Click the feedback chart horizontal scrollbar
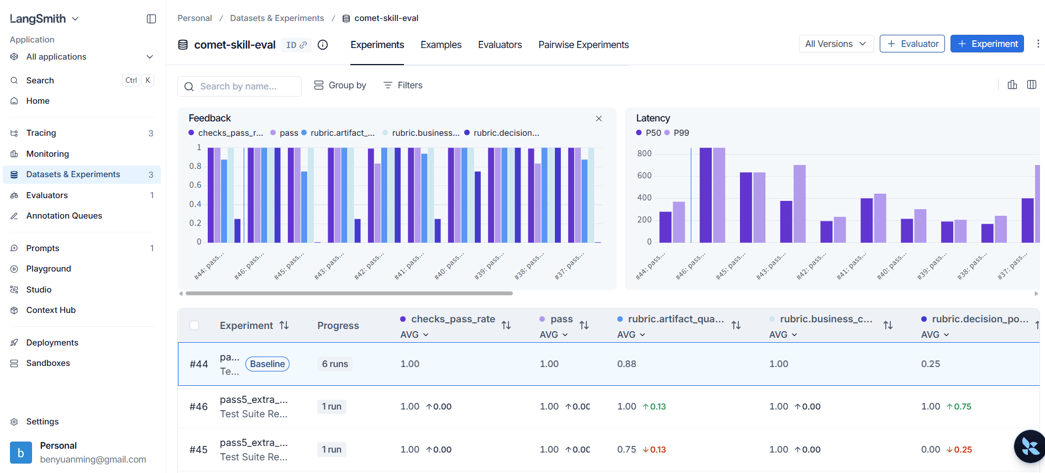This screenshot has height=473, width=1045. point(349,294)
